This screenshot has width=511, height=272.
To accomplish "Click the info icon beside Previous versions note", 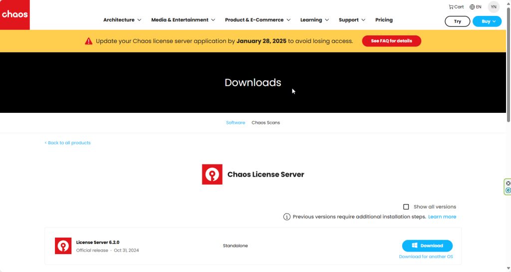I will 287,217.
